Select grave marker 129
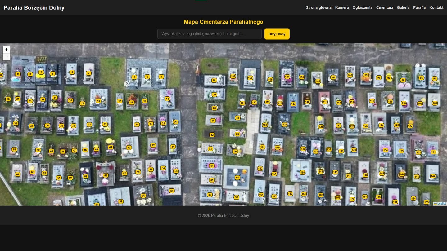 [285, 124]
